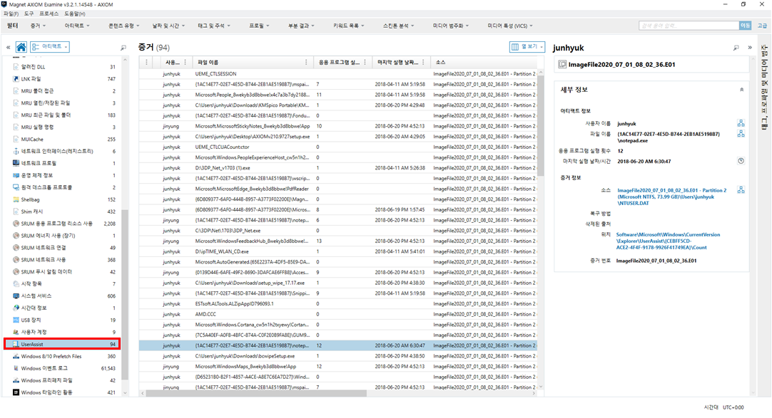772x418 pixels.
Task: Click the search term input field
Action: [x=689, y=26]
